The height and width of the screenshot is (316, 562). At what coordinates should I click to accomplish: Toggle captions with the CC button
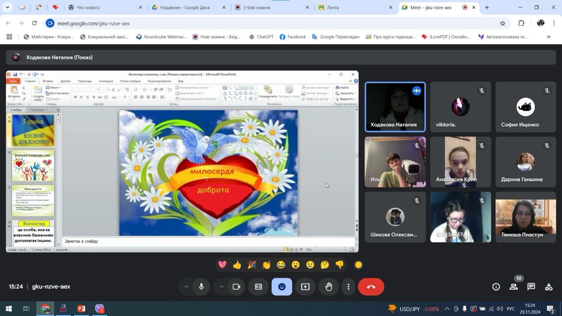point(258,287)
